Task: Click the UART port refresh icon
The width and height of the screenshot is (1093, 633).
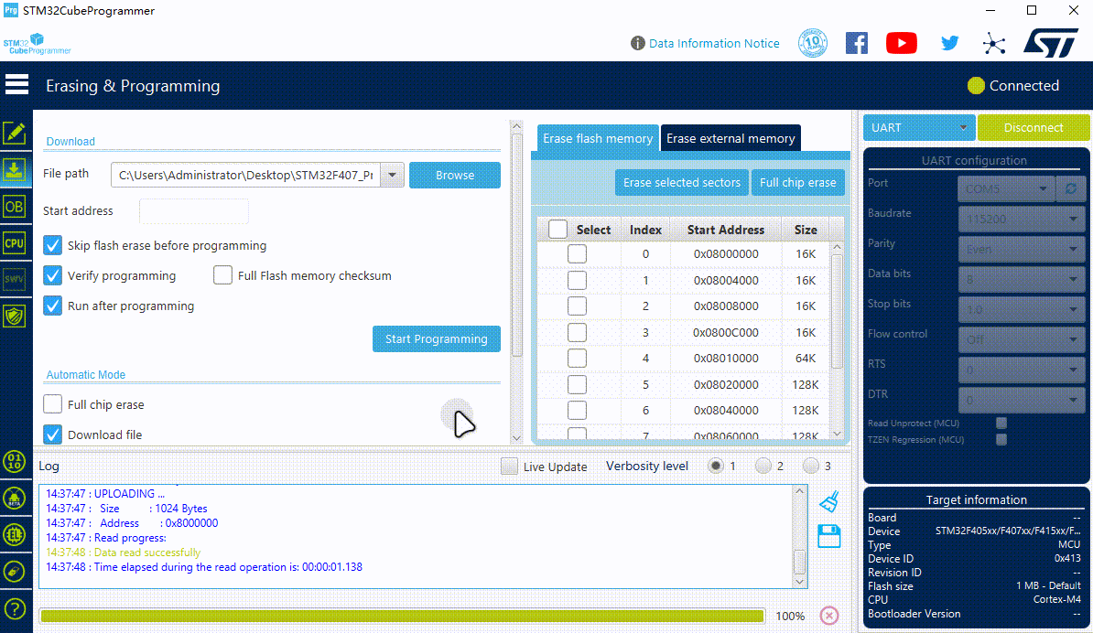Action: [x=1070, y=188]
